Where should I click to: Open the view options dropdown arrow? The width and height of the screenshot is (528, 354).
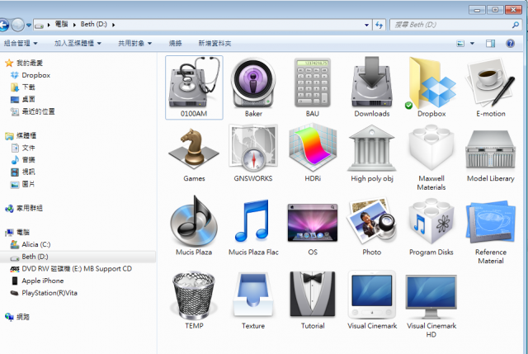pyautogui.click(x=472, y=43)
